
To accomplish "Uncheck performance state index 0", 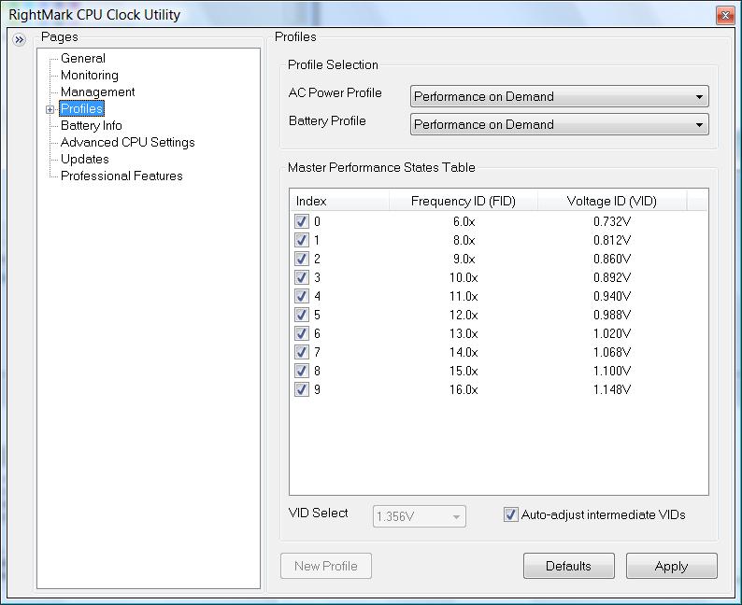I will click(x=302, y=221).
